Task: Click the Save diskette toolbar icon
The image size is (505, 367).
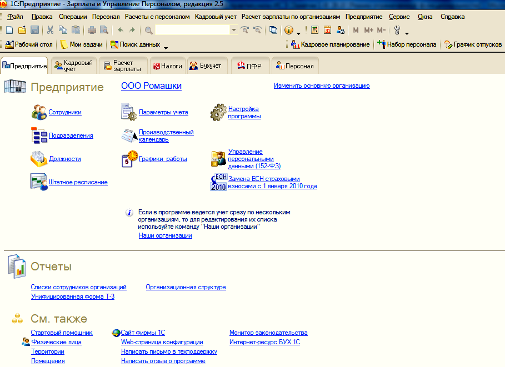Action: [34, 30]
